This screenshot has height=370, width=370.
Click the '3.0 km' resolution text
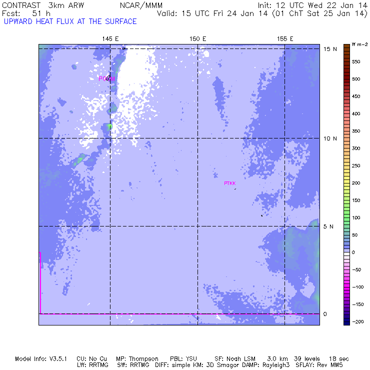pyautogui.click(x=277, y=359)
